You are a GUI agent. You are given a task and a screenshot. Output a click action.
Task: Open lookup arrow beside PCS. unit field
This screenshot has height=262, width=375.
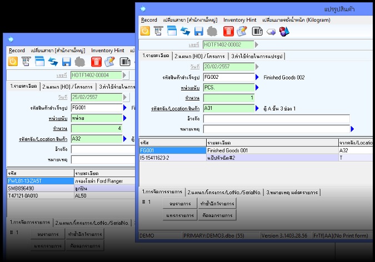pos(257,88)
